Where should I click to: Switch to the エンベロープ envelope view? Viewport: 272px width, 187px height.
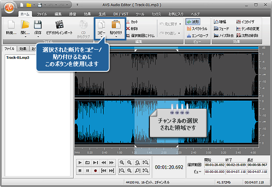coord(198,35)
